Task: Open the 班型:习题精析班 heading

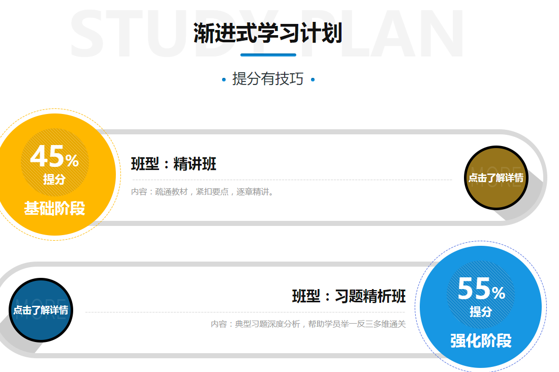Action: (x=349, y=296)
